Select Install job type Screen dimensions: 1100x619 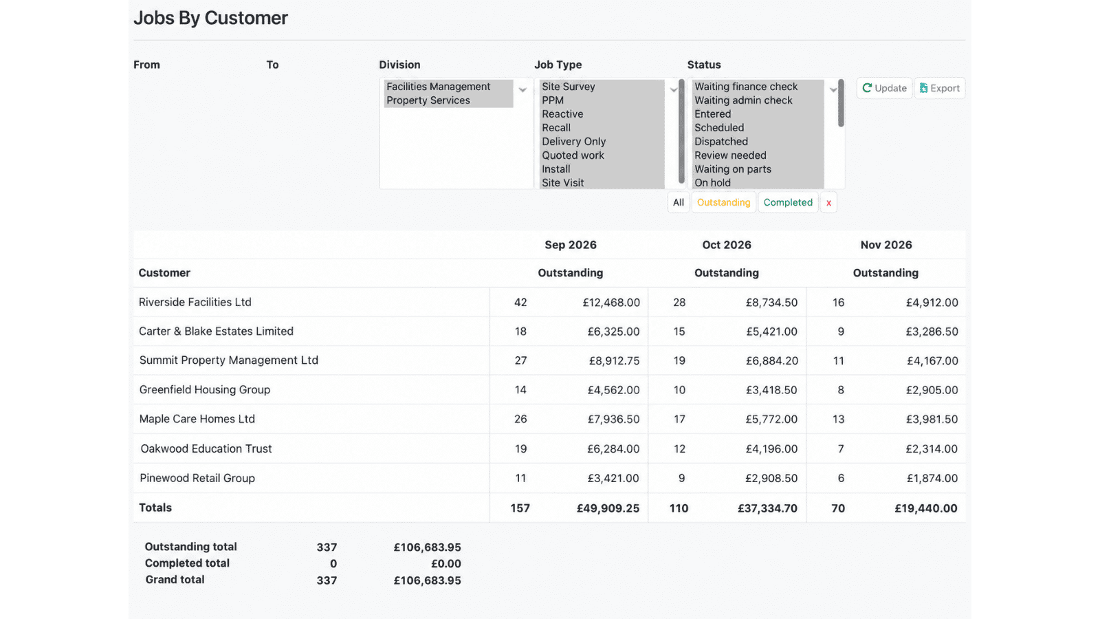(x=602, y=169)
